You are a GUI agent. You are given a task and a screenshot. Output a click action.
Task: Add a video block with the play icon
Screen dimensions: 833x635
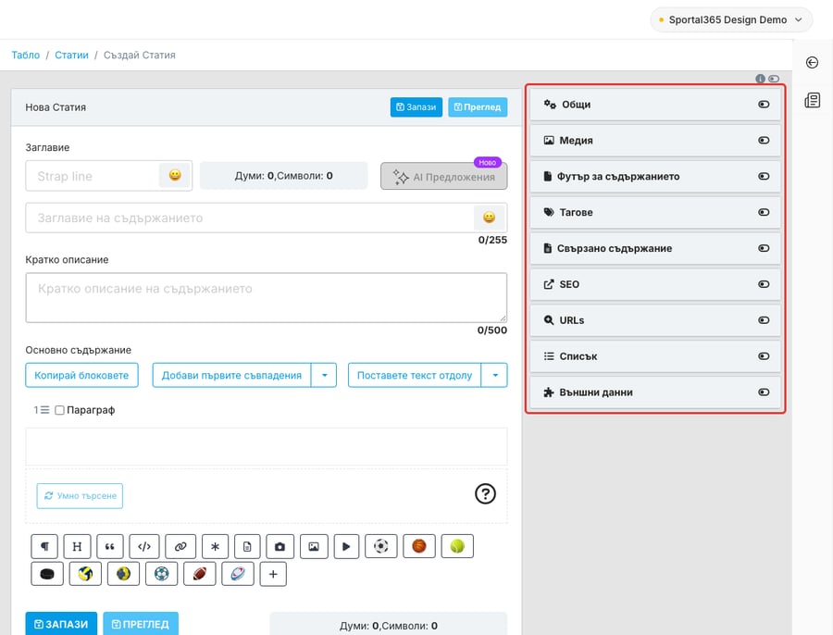pyautogui.click(x=346, y=546)
